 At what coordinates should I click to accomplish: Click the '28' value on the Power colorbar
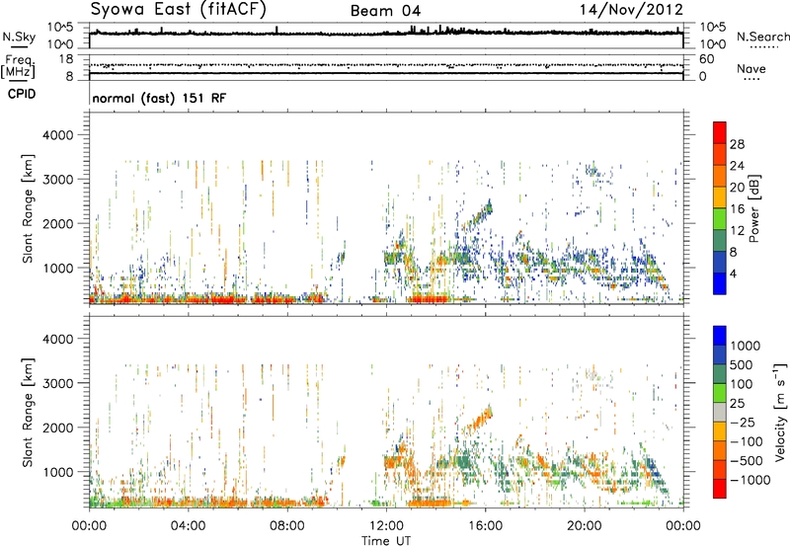pos(737,144)
